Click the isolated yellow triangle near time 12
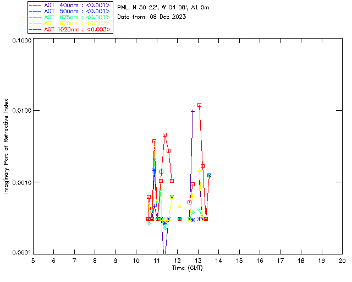Viewport: 352px width, 282px height. [x=180, y=206]
